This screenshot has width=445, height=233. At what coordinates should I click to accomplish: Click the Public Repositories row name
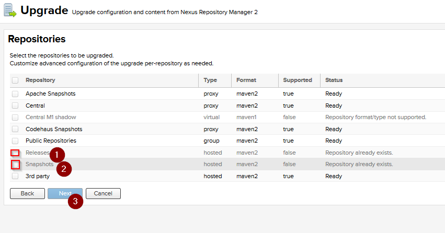51,141
